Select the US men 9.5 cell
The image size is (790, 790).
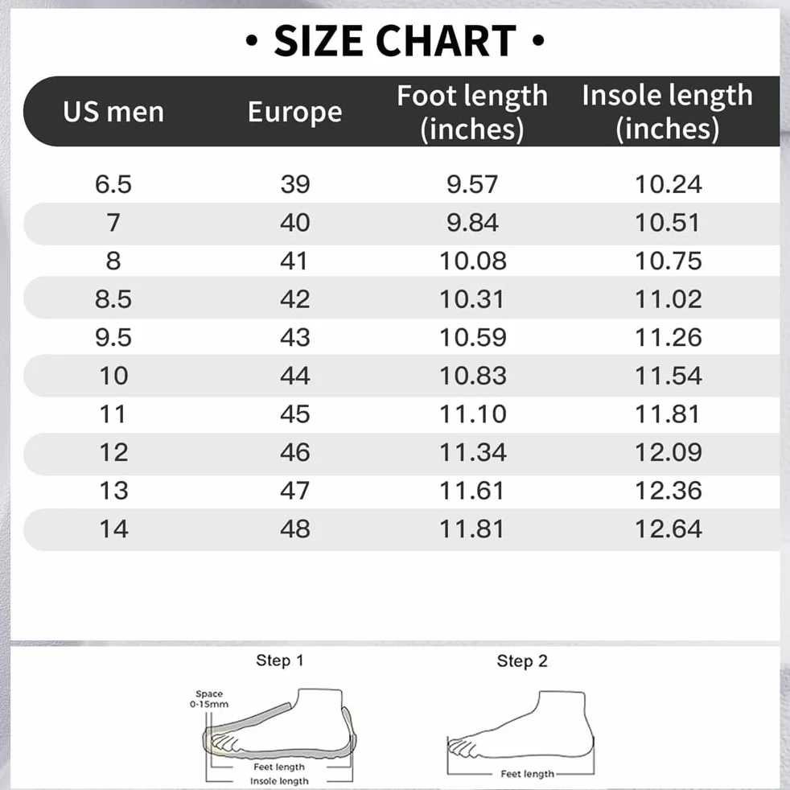point(113,338)
